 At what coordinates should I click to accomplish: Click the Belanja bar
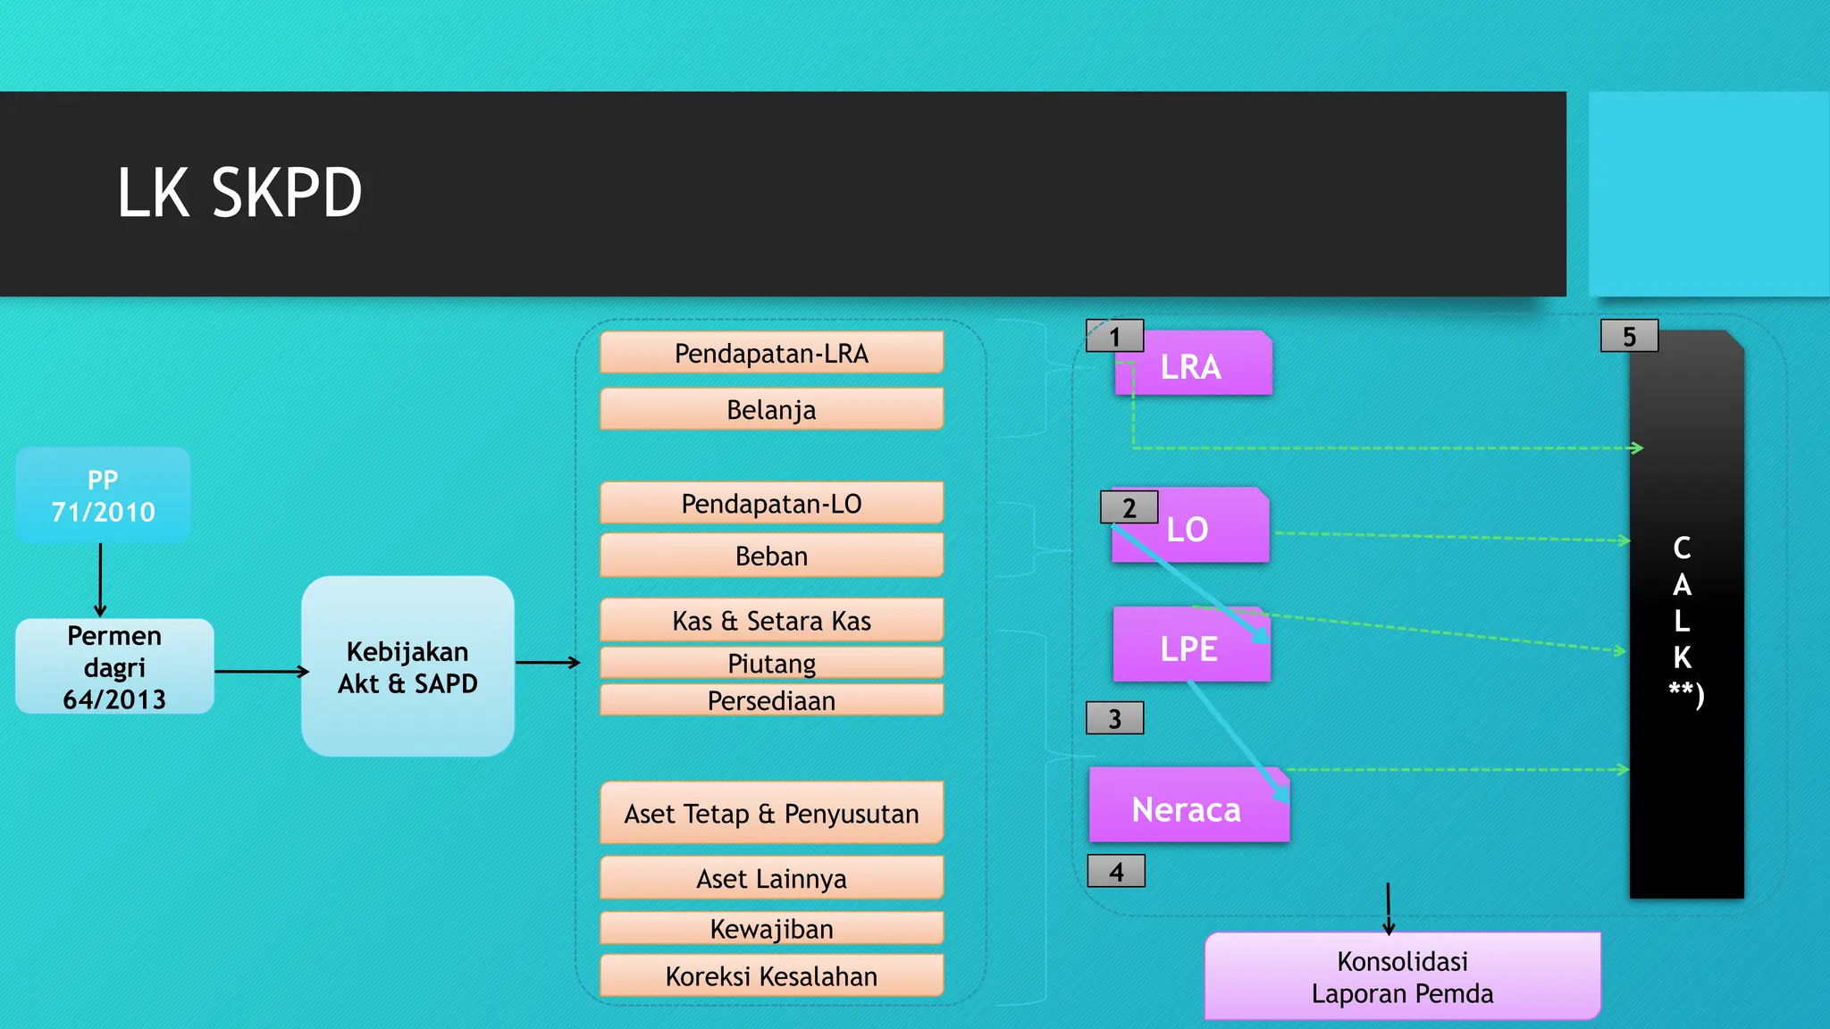pyautogui.click(x=771, y=409)
